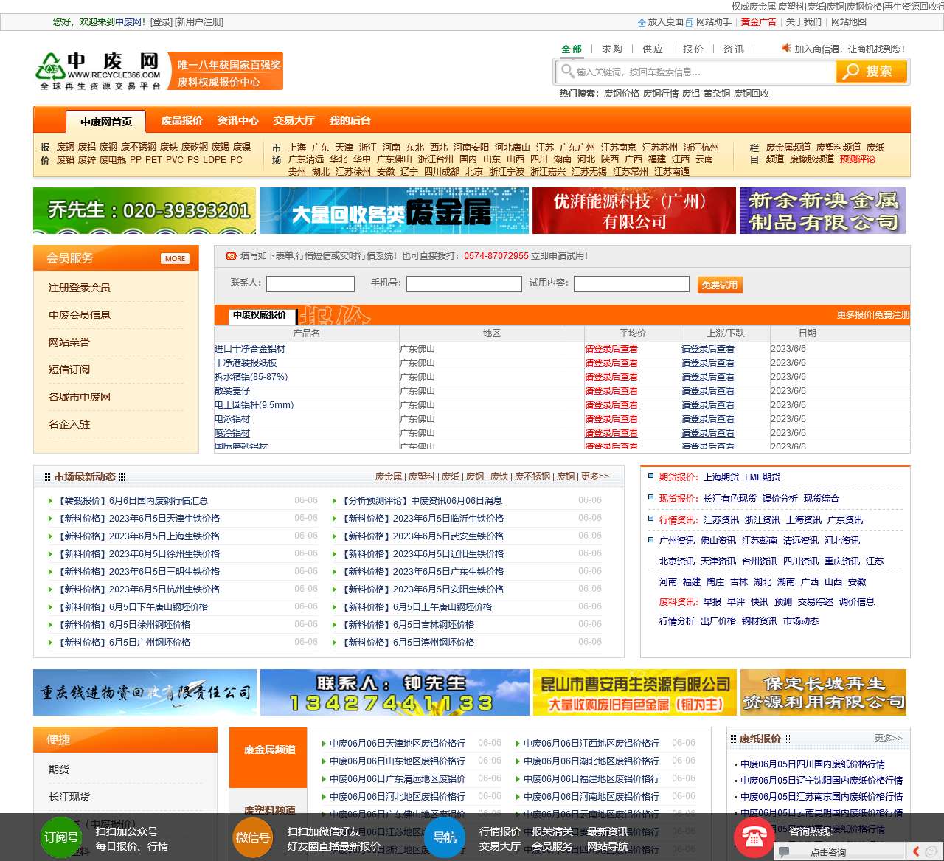The image size is (944, 861).
Task: Click 进口干净合金铝材 product link
Action: click(x=250, y=349)
